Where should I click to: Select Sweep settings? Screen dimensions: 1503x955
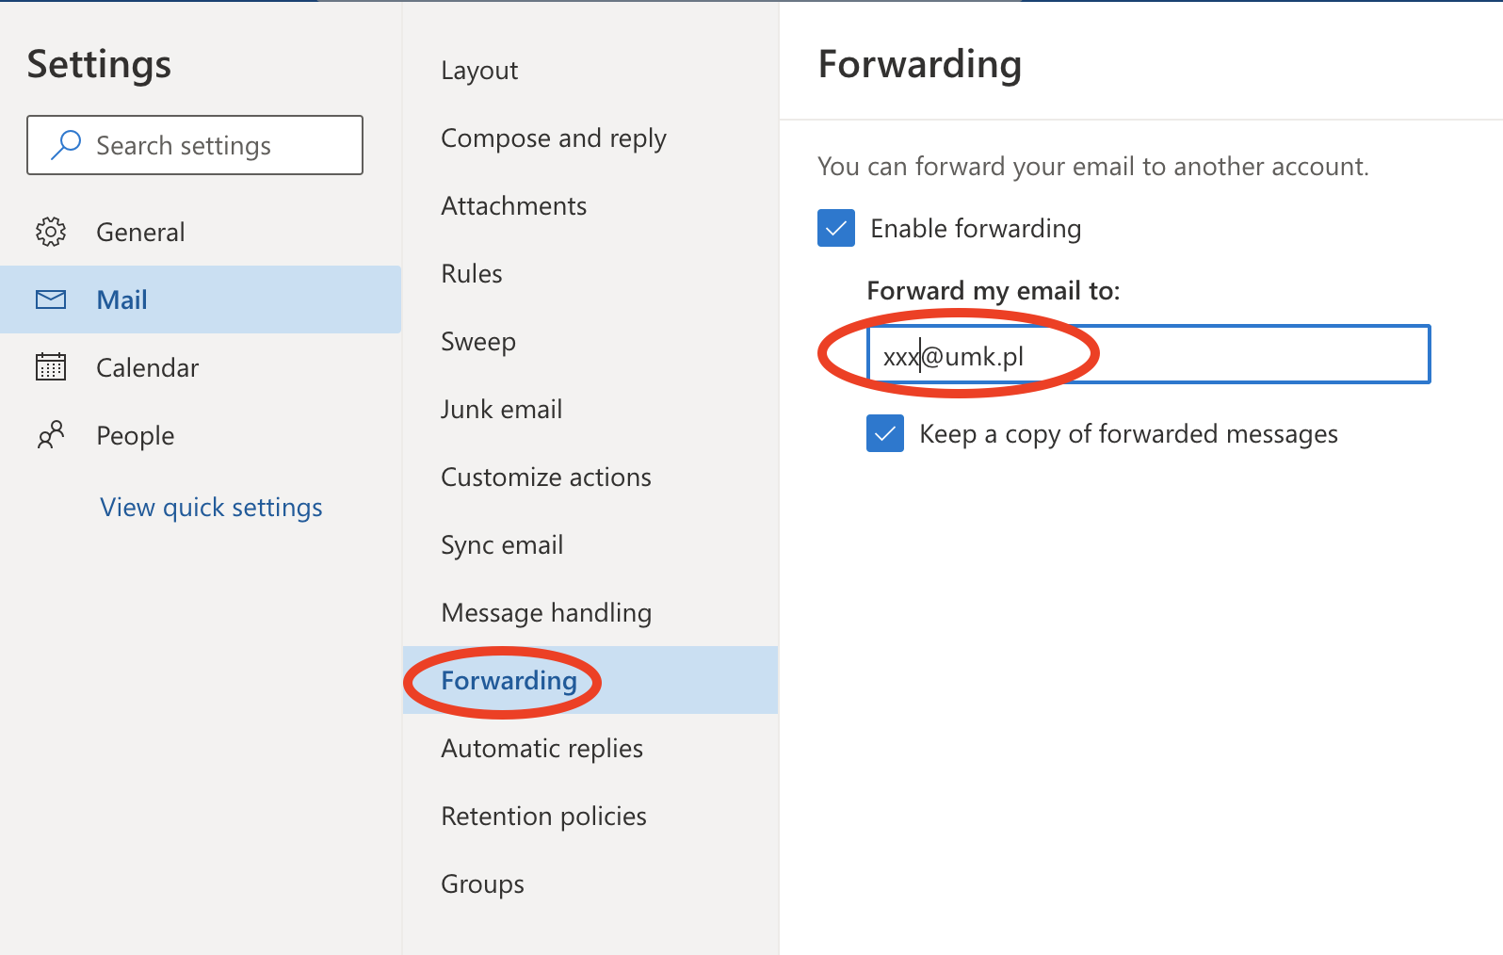[477, 342]
